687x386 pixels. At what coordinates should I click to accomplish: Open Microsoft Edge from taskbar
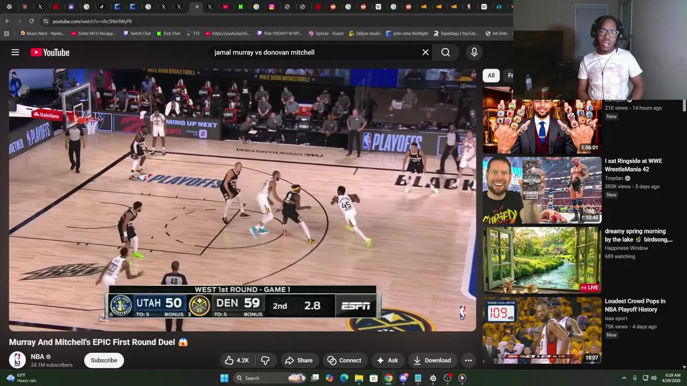click(344, 378)
